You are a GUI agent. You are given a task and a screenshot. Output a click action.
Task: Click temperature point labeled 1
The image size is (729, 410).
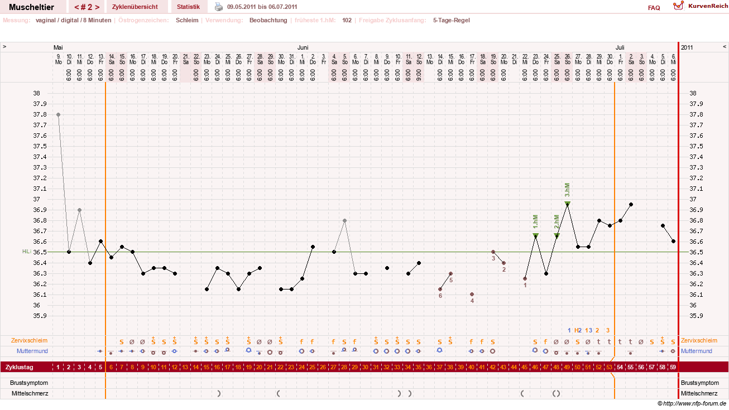525,278
